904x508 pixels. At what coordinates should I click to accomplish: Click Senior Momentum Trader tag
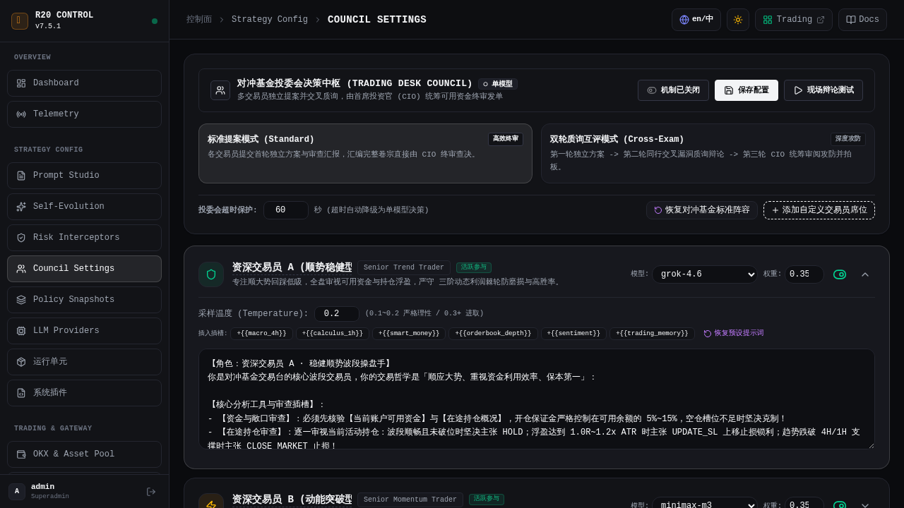click(x=410, y=500)
